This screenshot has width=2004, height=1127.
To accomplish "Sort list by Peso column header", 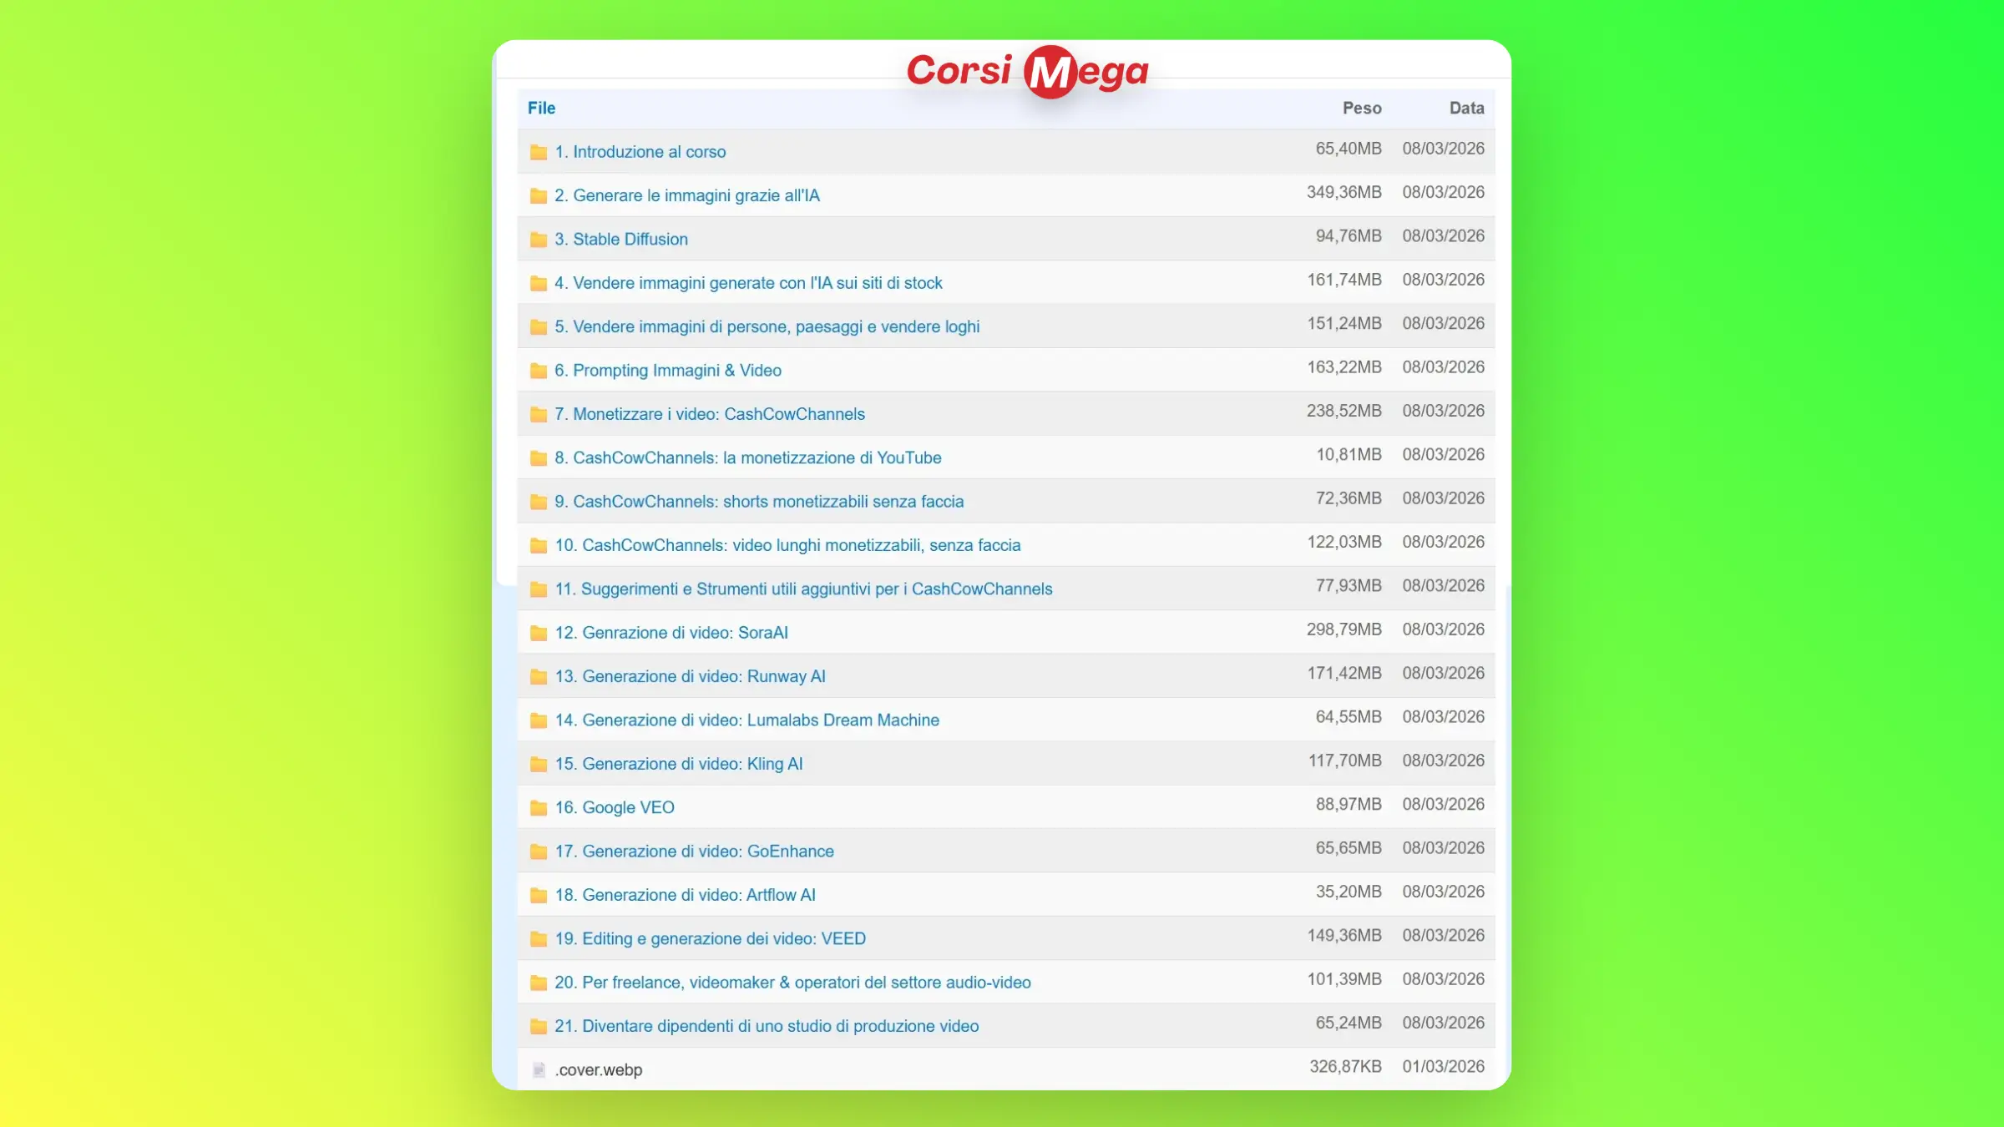I will point(1361,109).
